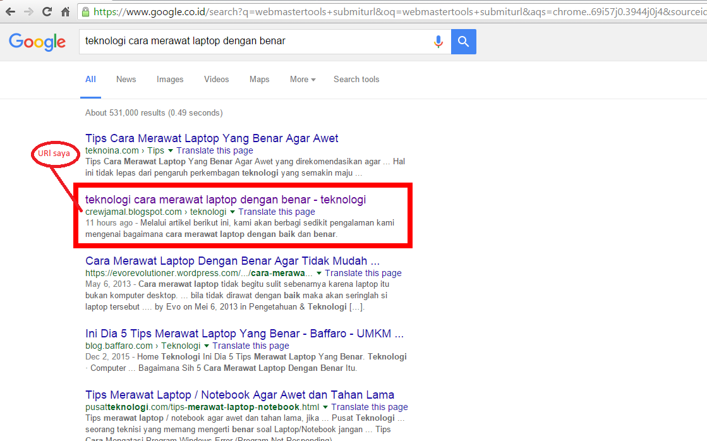
Task: Click the 'teknoina.com › Tips' URL text
Action: click(124, 150)
